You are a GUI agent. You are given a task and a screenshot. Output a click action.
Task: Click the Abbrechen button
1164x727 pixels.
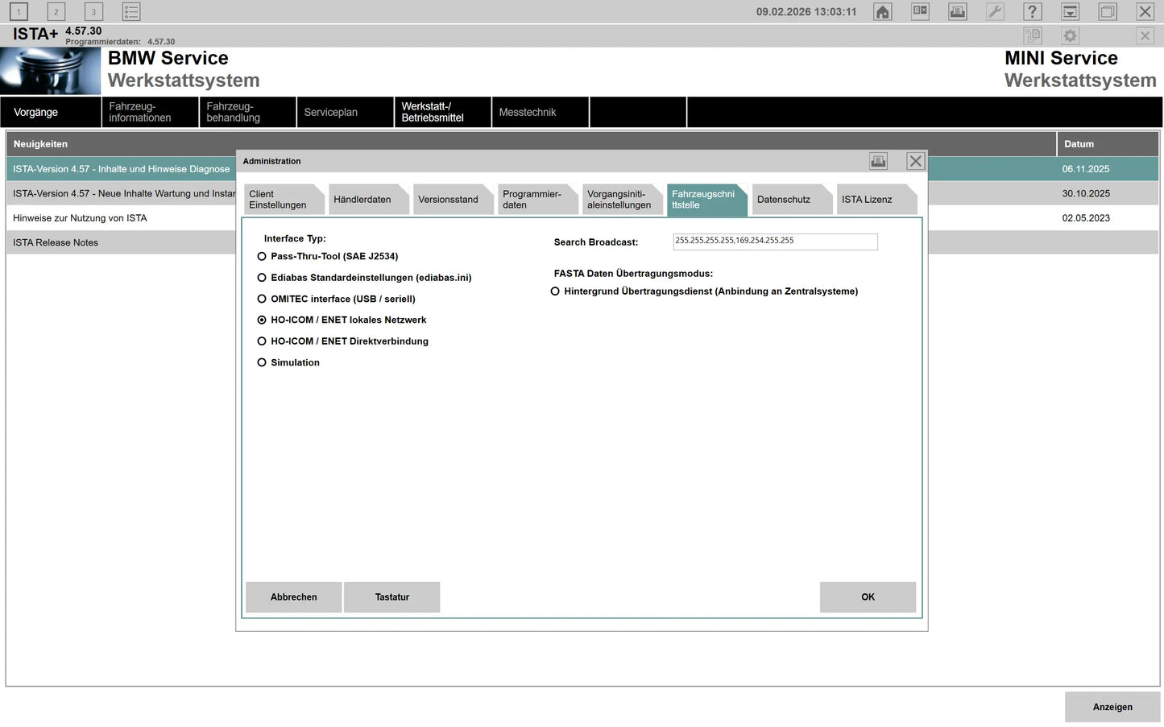(293, 597)
